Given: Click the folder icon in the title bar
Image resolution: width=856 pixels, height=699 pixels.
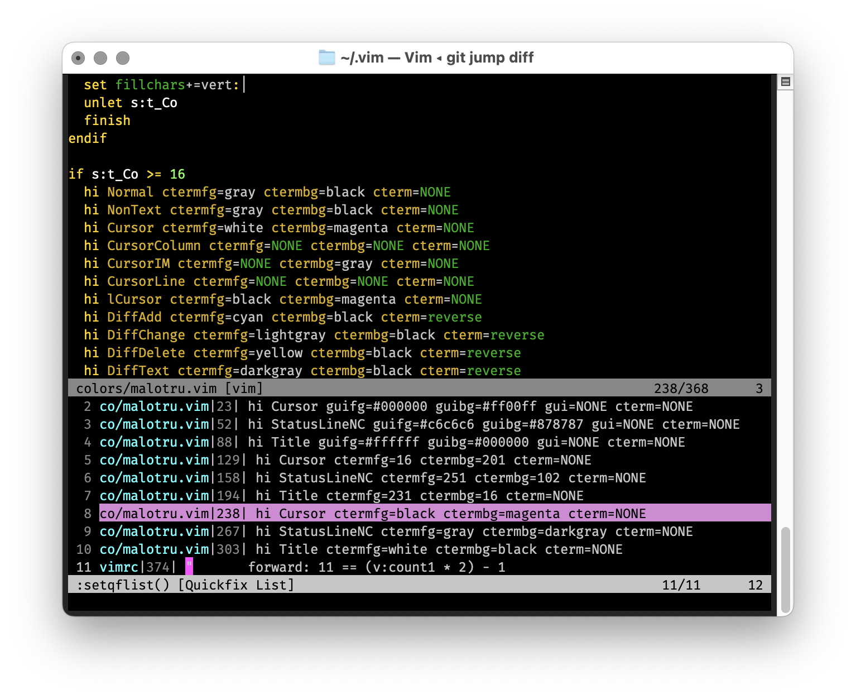Looking at the screenshot, I should coord(327,58).
